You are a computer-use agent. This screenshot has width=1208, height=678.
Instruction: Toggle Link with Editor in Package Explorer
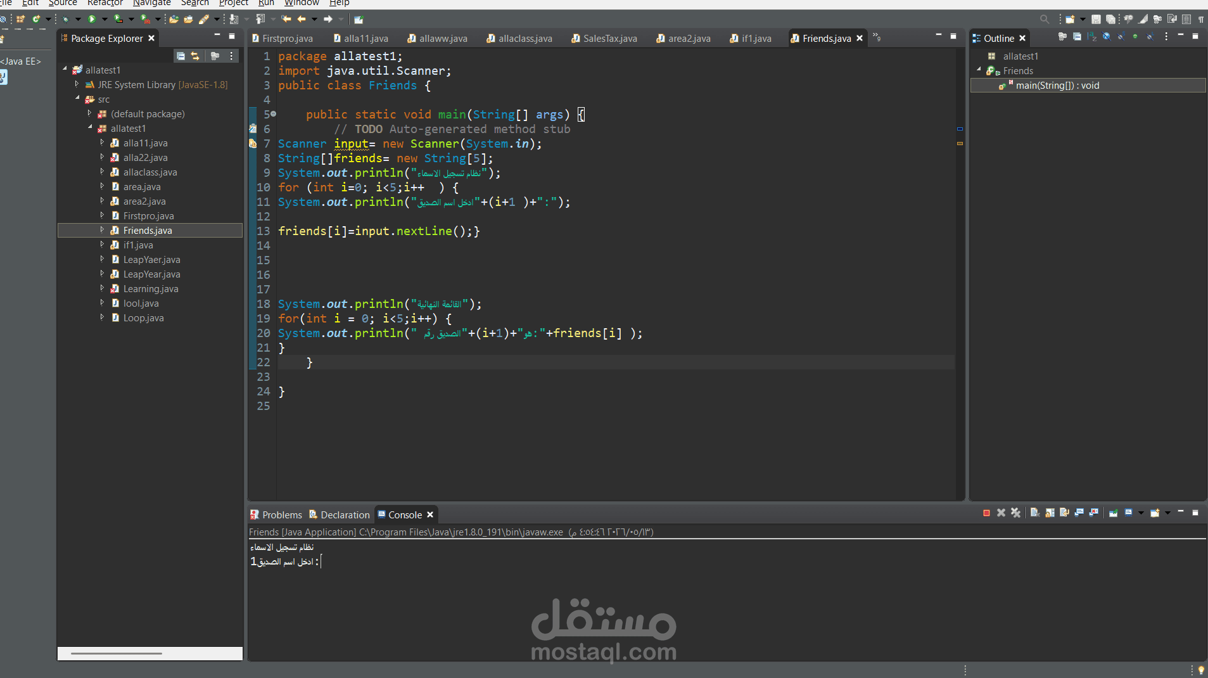195,56
